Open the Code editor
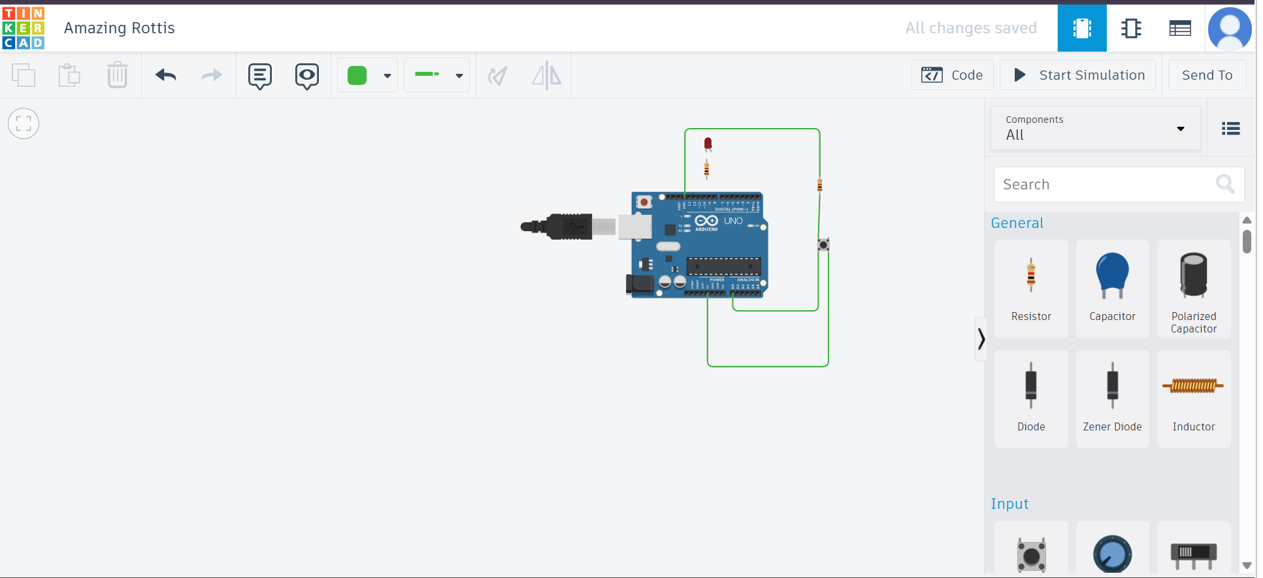Viewport: 1263px width, 578px height. click(952, 75)
